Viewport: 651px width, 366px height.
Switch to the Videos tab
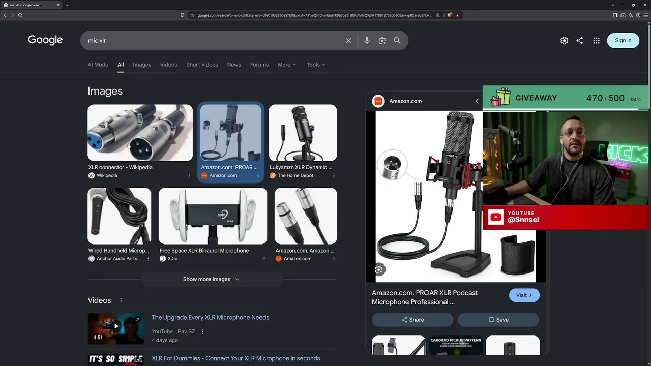tap(169, 65)
